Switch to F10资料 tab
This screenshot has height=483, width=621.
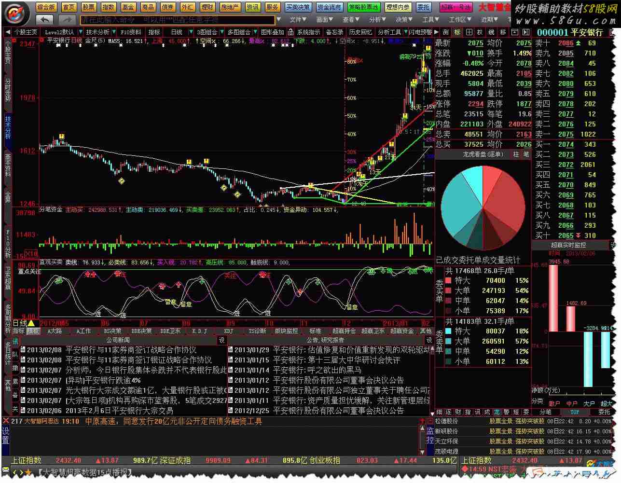pyautogui.click(x=130, y=32)
